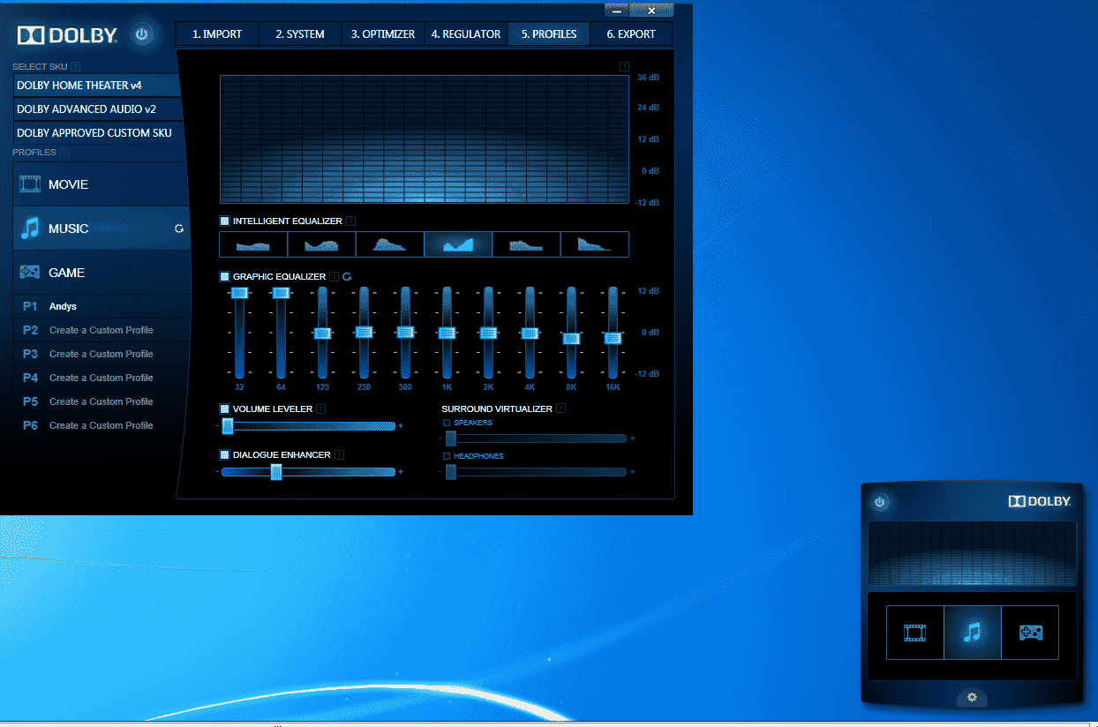Open help icon above the spectrum graph
This screenshot has height=727, width=1098.
point(624,66)
